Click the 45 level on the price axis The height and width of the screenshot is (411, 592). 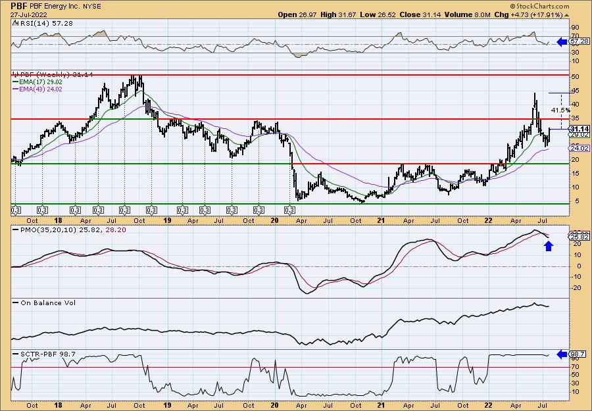pos(575,91)
